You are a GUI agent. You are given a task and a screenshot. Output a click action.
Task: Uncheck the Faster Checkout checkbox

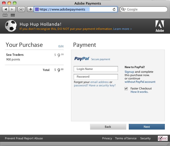click(126, 89)
